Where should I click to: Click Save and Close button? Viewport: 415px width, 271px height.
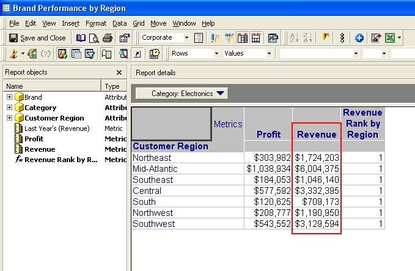click(37, 38)
